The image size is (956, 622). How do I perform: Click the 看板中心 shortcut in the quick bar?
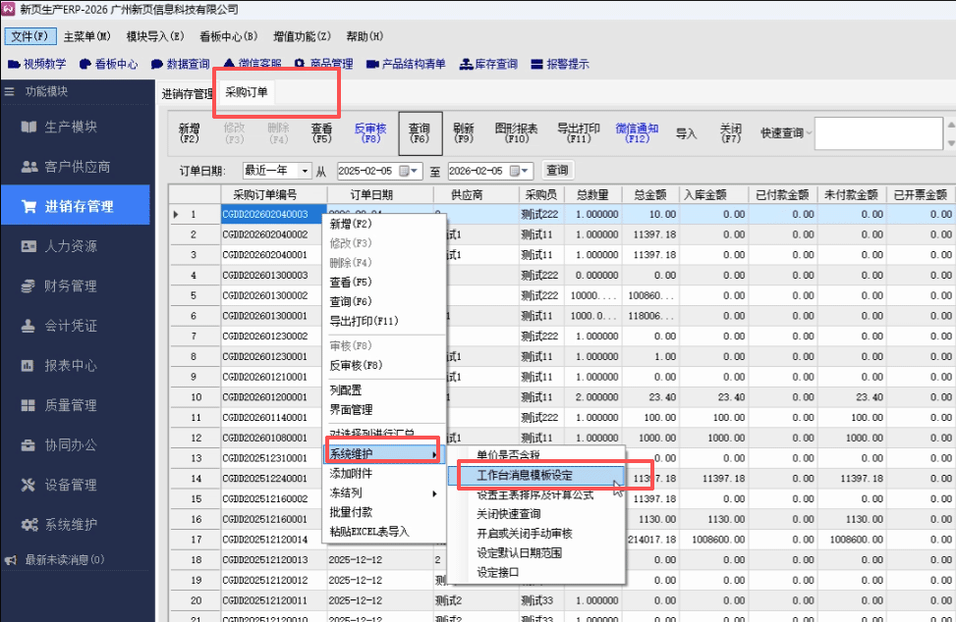109,65
